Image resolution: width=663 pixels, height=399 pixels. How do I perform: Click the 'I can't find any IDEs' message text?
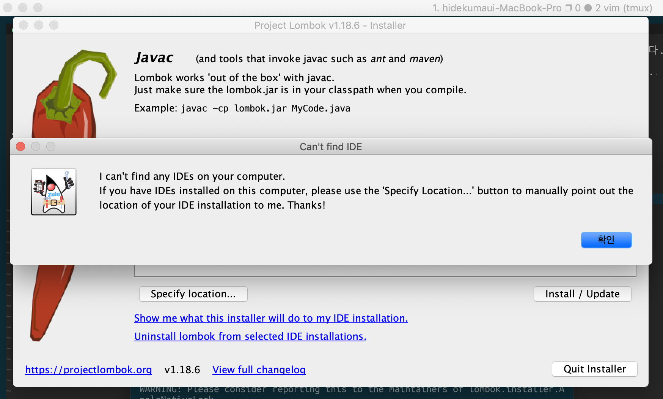192,176
